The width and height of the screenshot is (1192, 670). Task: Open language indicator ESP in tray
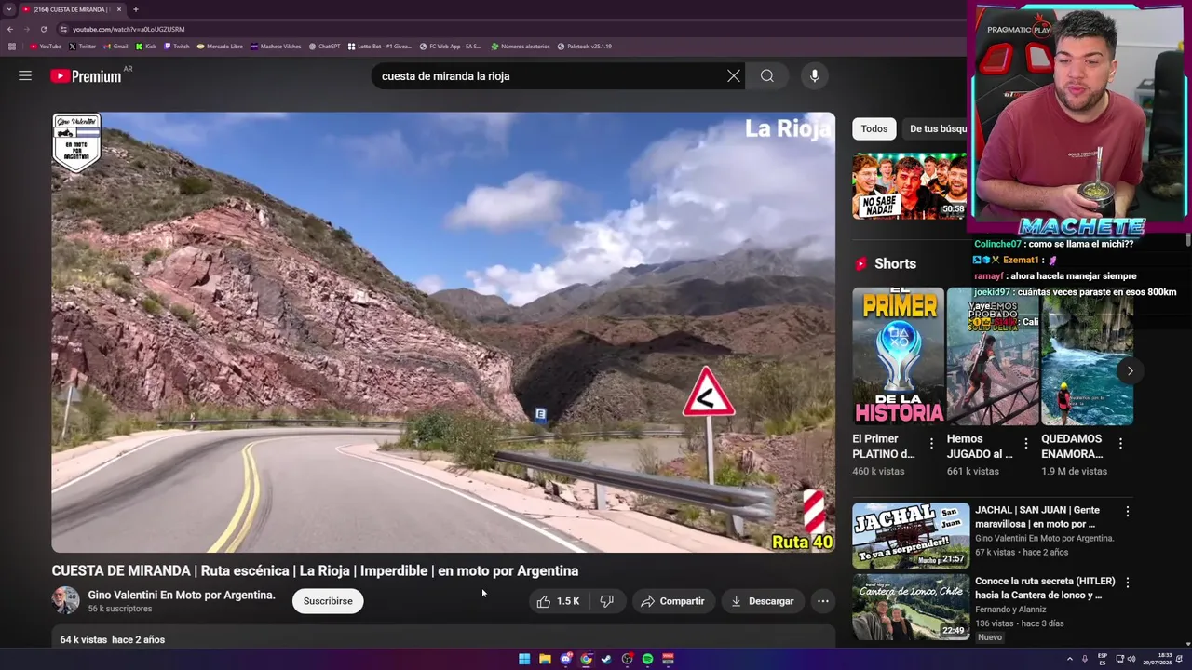(1103, 658)
